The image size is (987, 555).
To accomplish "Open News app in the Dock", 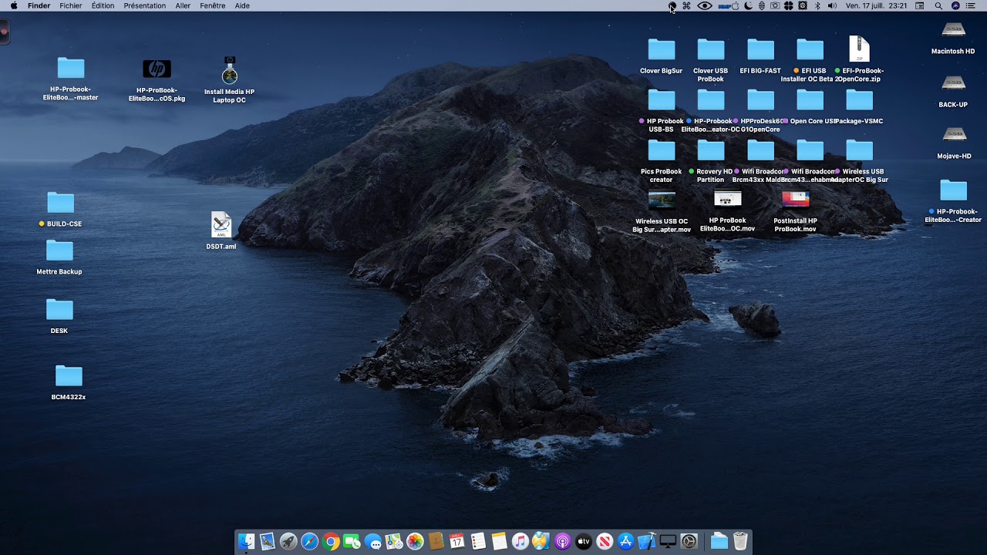I will click(605, 541).
